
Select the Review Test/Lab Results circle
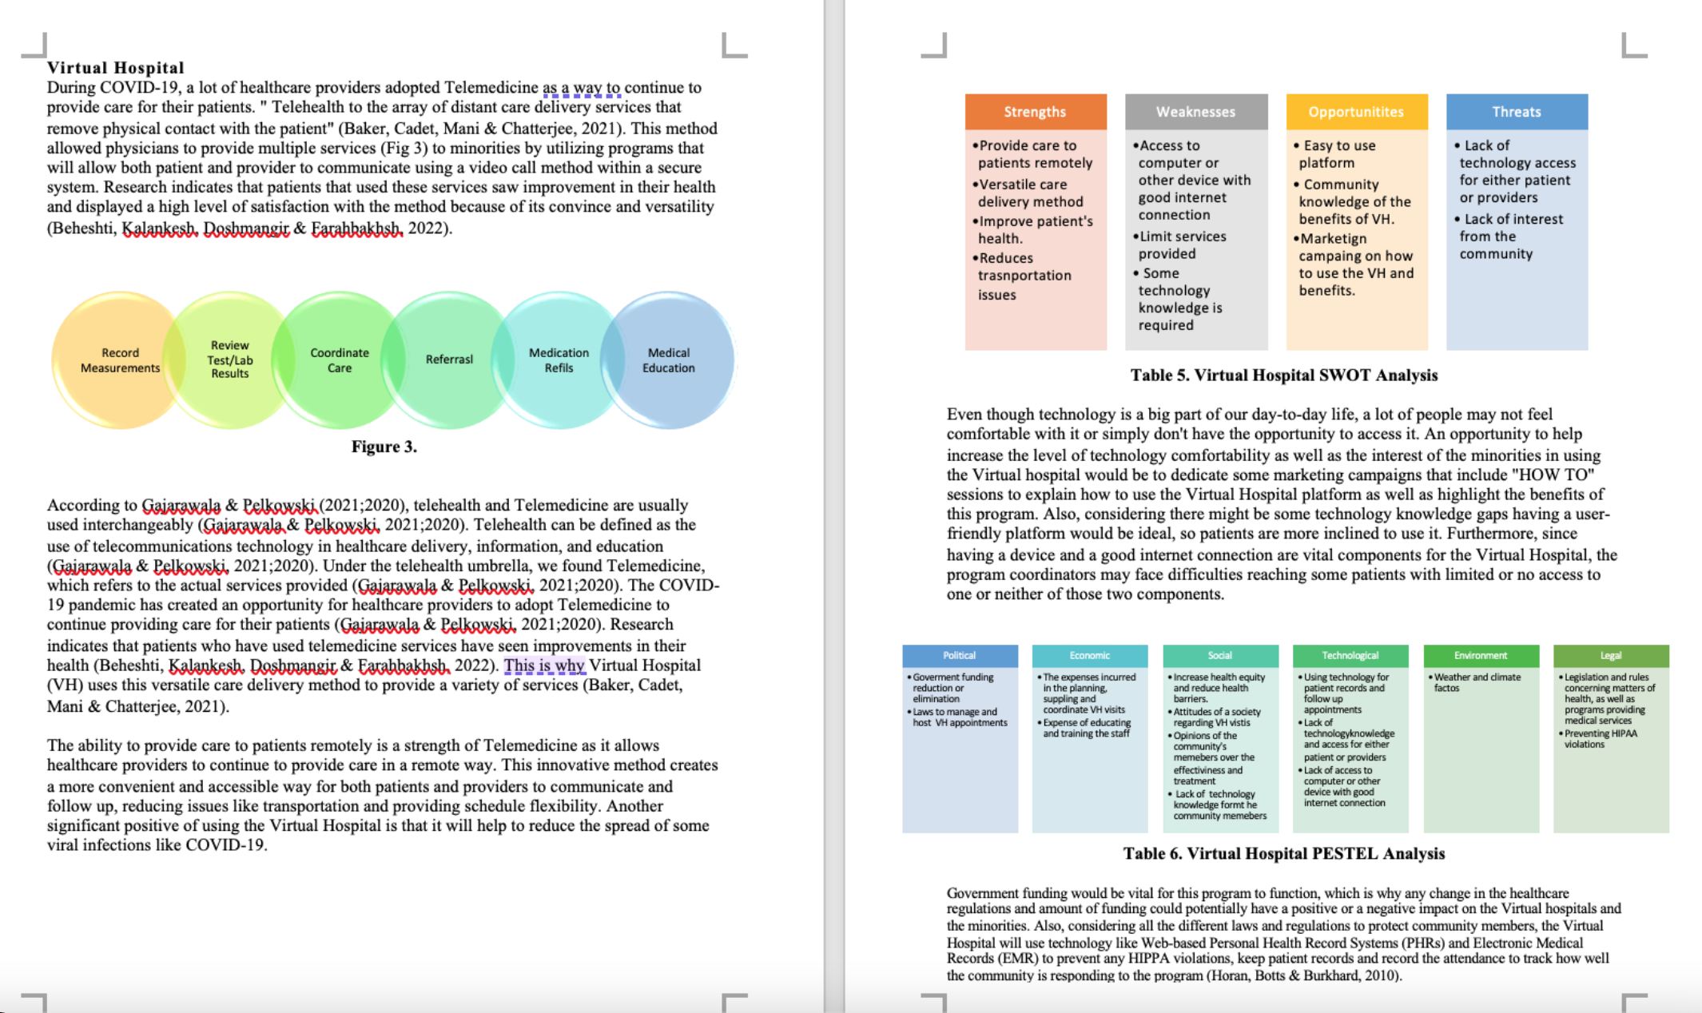(x=229, y=360)
